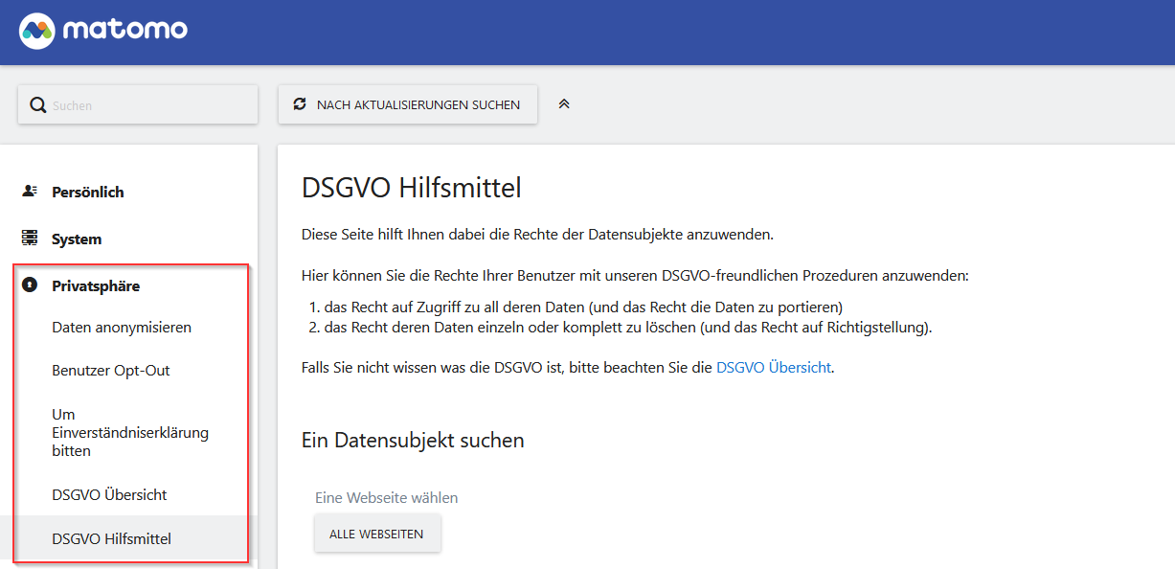Click the Persönlich user icon

(x=30, y=192)
